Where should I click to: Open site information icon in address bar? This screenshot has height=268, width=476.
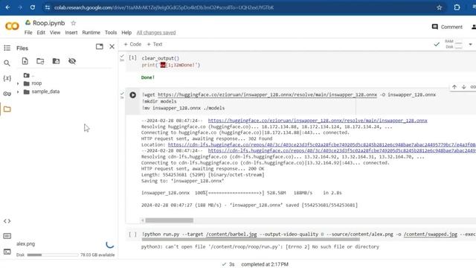tap(48, 7)
